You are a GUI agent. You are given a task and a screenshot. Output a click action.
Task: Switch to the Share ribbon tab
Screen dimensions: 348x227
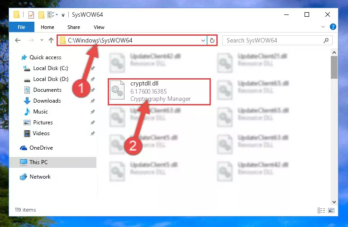73,27
